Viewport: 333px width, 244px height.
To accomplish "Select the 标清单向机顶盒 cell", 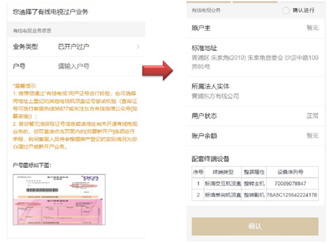I will (x=223, y=195).
